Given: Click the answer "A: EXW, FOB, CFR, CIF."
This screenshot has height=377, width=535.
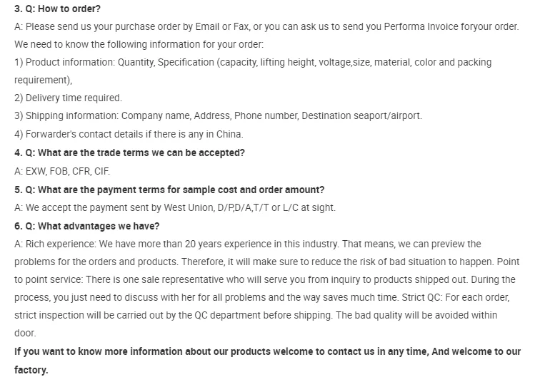Looking at the screenshot, I should pos(62,171).
